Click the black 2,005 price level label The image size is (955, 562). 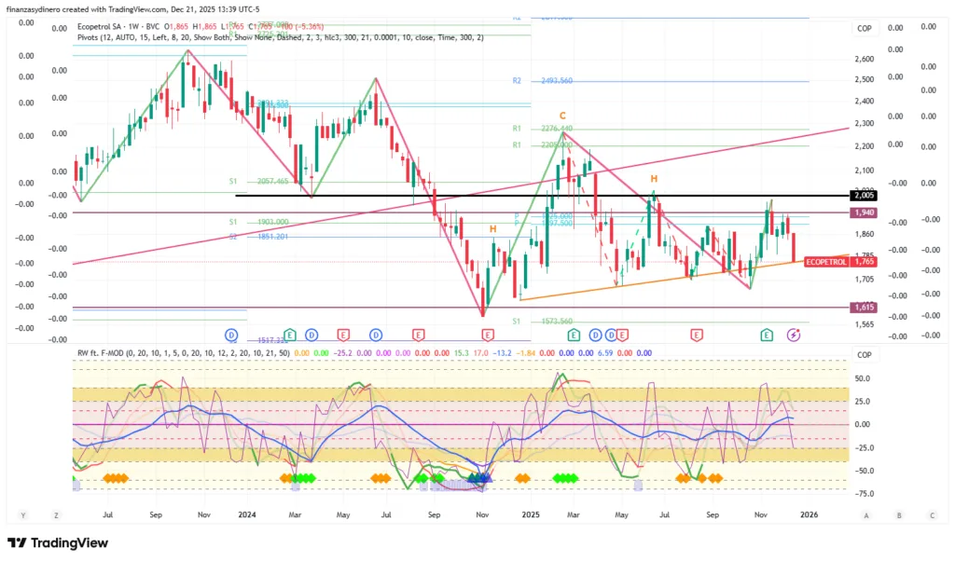point(863,196)
